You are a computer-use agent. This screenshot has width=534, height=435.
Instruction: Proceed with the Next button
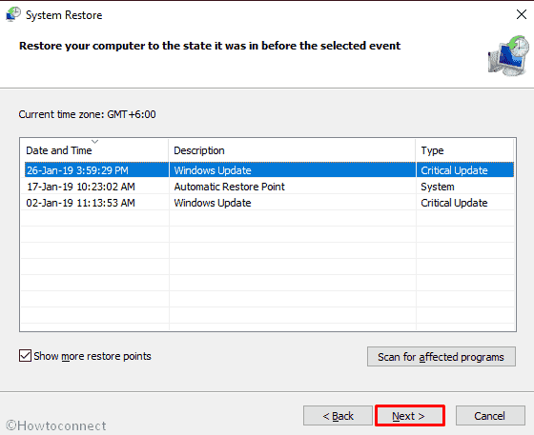[410, 416]
